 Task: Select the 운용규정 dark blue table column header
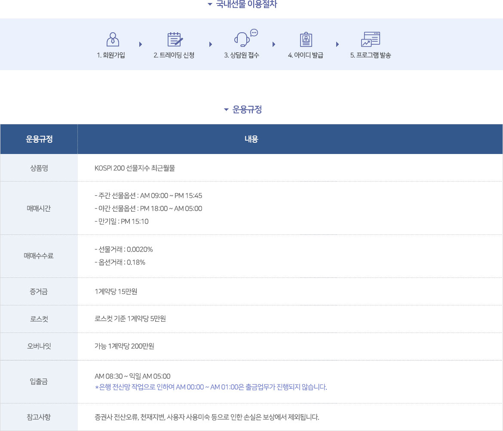coord(39,139)
